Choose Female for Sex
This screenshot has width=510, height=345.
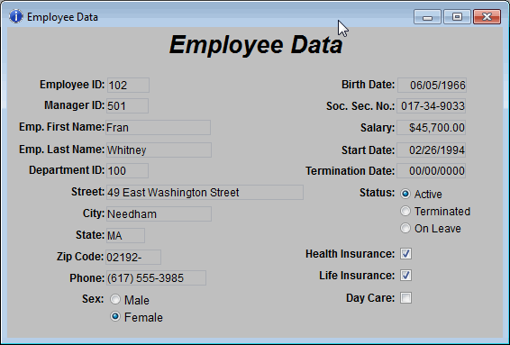pos(115,316)
